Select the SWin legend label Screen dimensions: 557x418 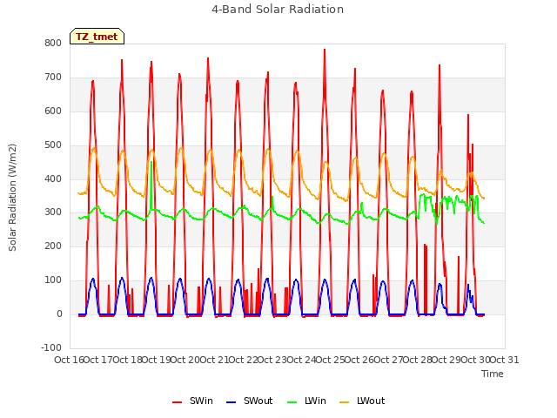tap(201, 401)
